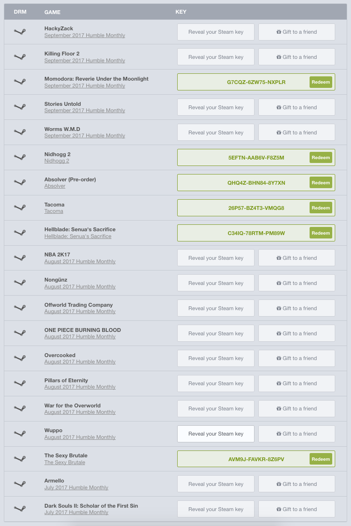The image size is (351, 526).
Task: Redeem the Hellblade: Senua's Sacrifice key
Action: pyautogui.click(x=321, y=233)
